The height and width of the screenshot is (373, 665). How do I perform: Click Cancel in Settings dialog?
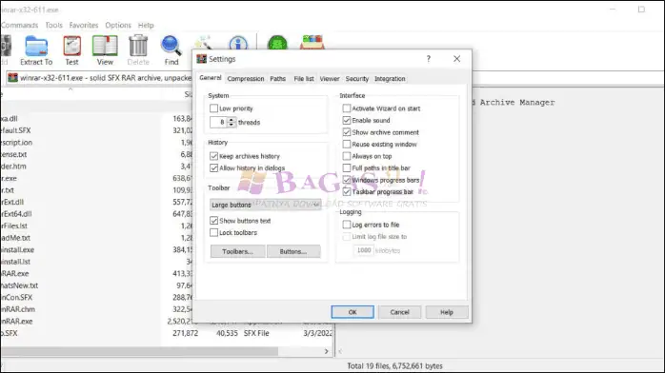(399, 312)
